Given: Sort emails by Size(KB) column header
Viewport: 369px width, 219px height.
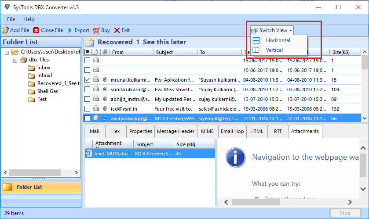Looking at the screenshot, I should (345, 52).
